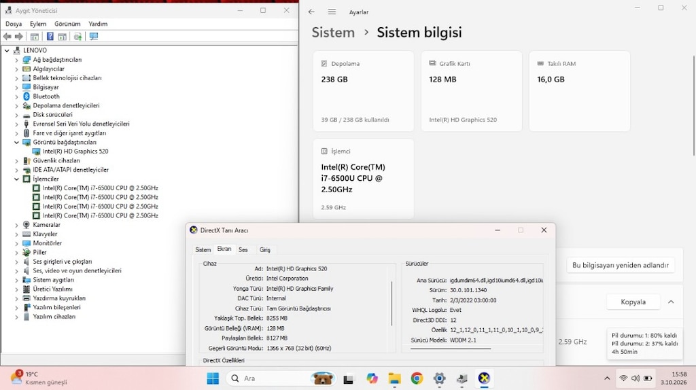Launch Google Chrome from taskbar

click(x=417, y=378)
